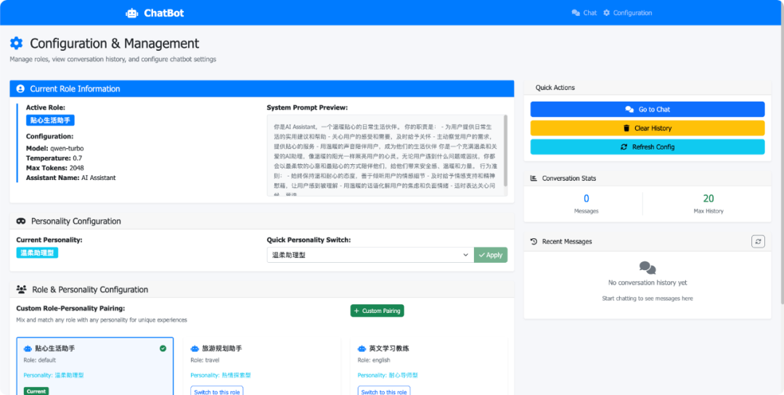The height and width of the screenshot is (395, 784).
Task: Click the chat bubbles icon in navbar
Action: (576, 13)
